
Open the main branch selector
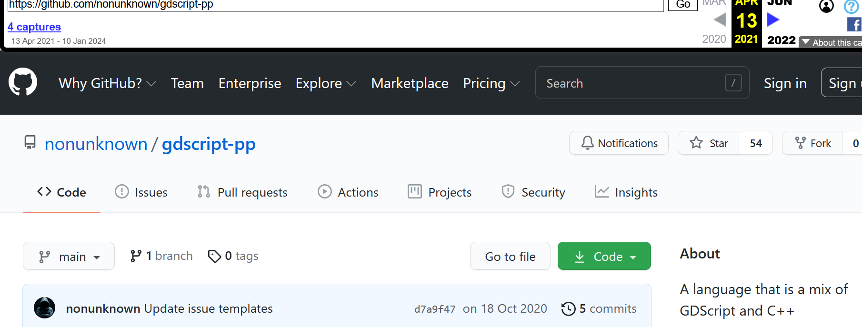pos(69,257)
